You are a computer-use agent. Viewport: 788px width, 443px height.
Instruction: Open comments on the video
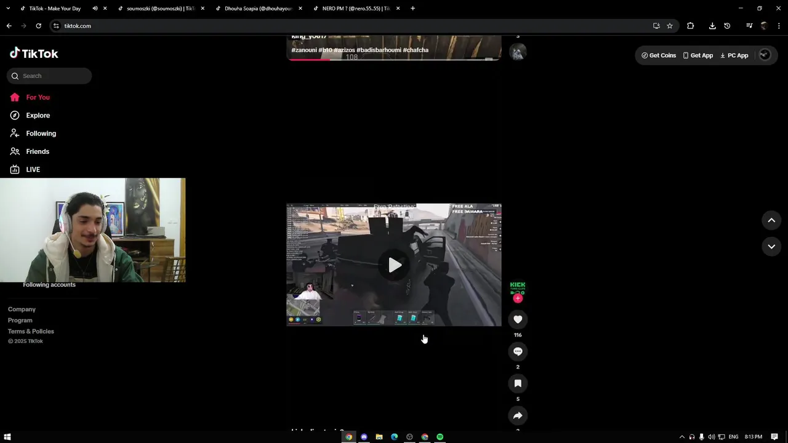[x=518, y=351]
